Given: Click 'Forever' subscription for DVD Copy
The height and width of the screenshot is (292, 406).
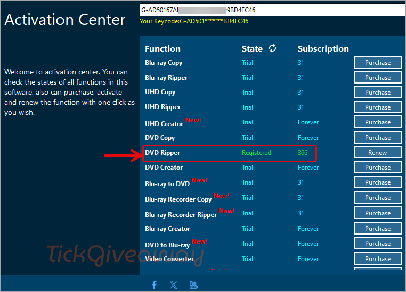Looking at the screenshot, I should point(308,137).
